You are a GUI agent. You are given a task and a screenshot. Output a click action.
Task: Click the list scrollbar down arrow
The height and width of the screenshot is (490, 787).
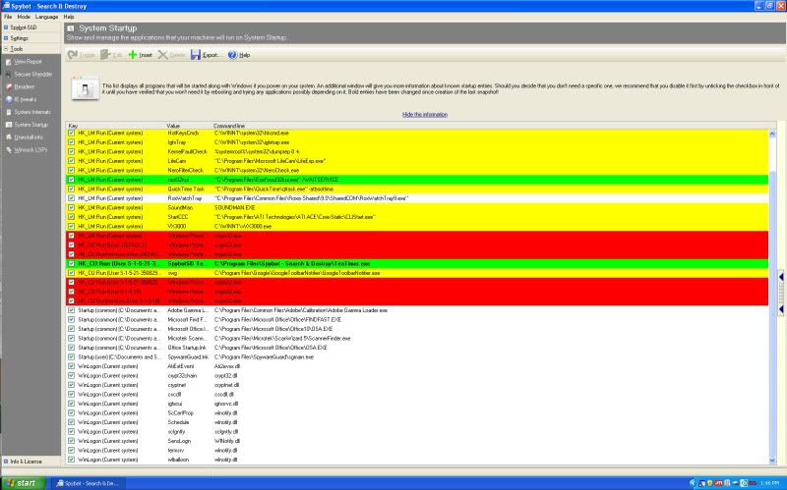(772, 461)
